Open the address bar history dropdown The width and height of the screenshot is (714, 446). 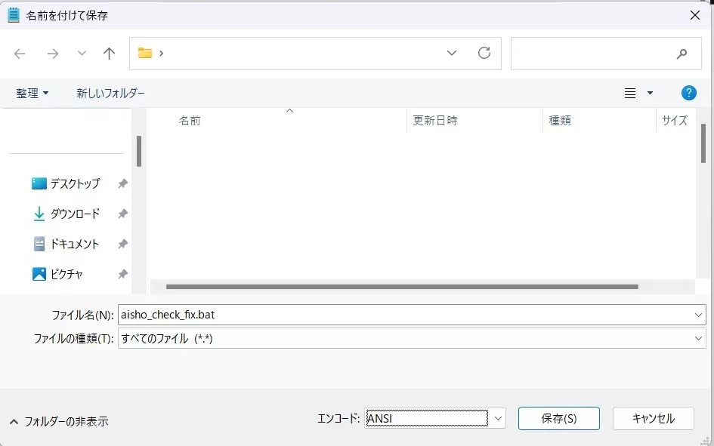point(452,53)
